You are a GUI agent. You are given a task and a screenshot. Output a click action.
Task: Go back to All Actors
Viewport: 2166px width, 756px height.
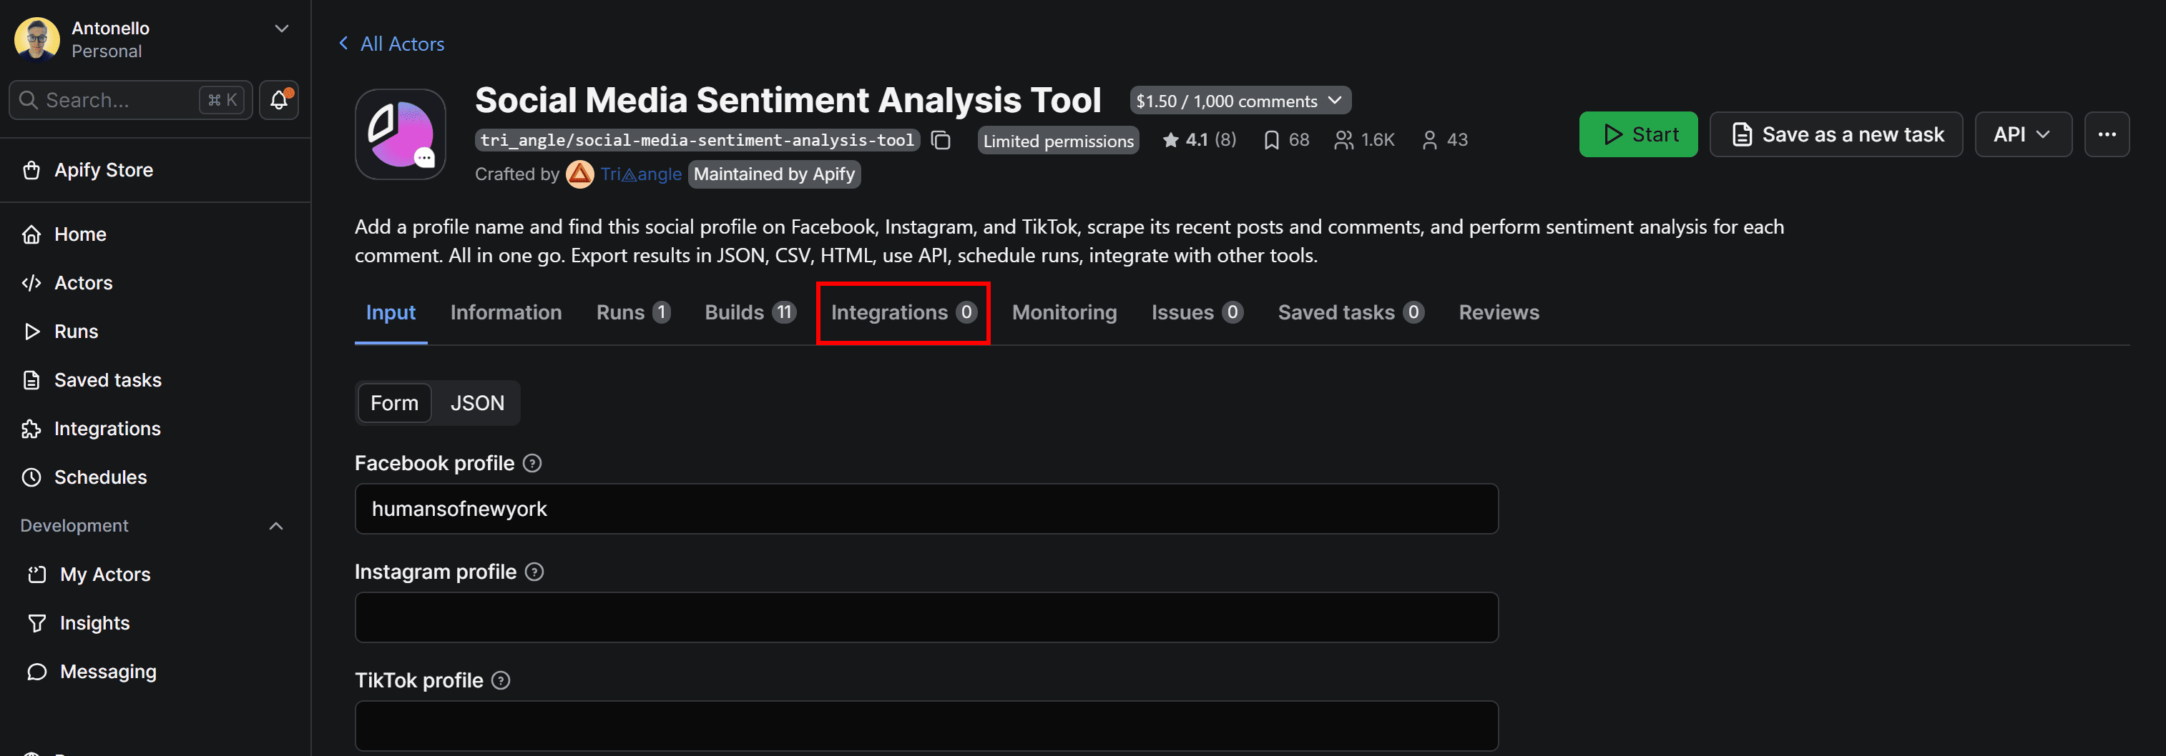pos(391,44)
